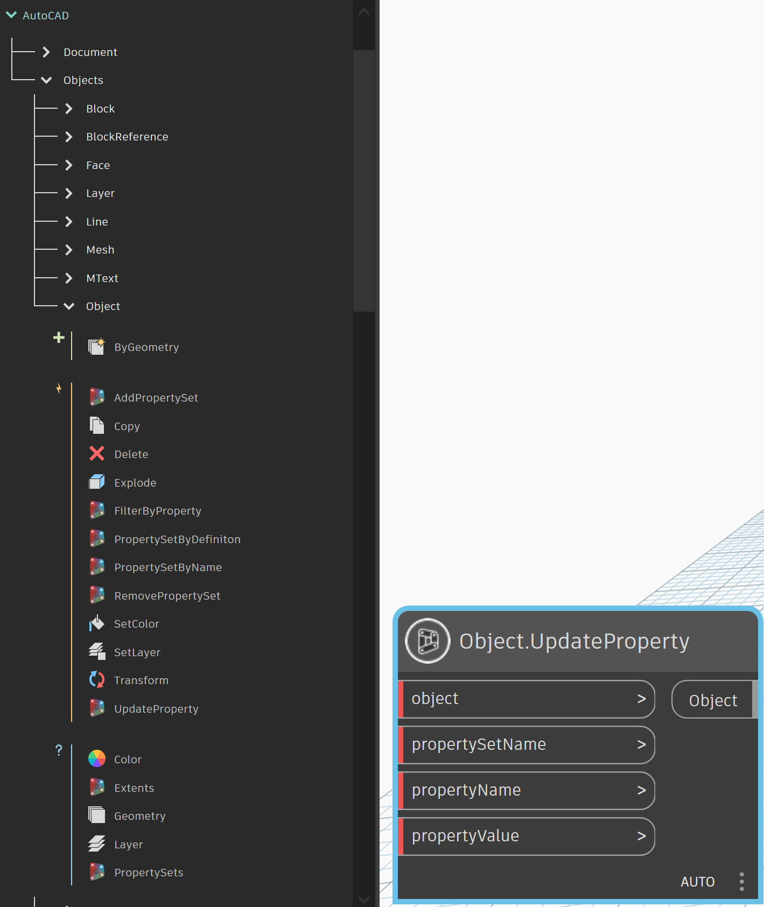Viewport: 764px width, 907px height.
Task: Click the ByGeometry node icon
Action: coord(96,347)
